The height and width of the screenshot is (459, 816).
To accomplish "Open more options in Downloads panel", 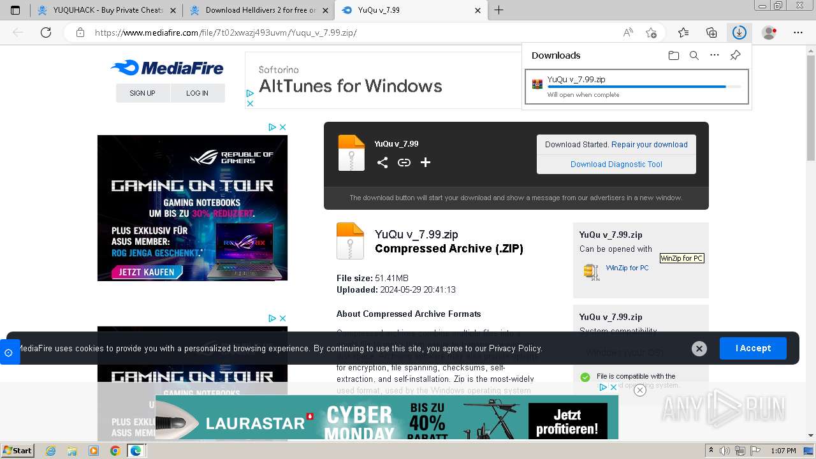I will pos(715,55).
